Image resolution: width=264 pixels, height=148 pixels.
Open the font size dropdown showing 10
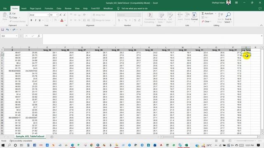(57, 15)
